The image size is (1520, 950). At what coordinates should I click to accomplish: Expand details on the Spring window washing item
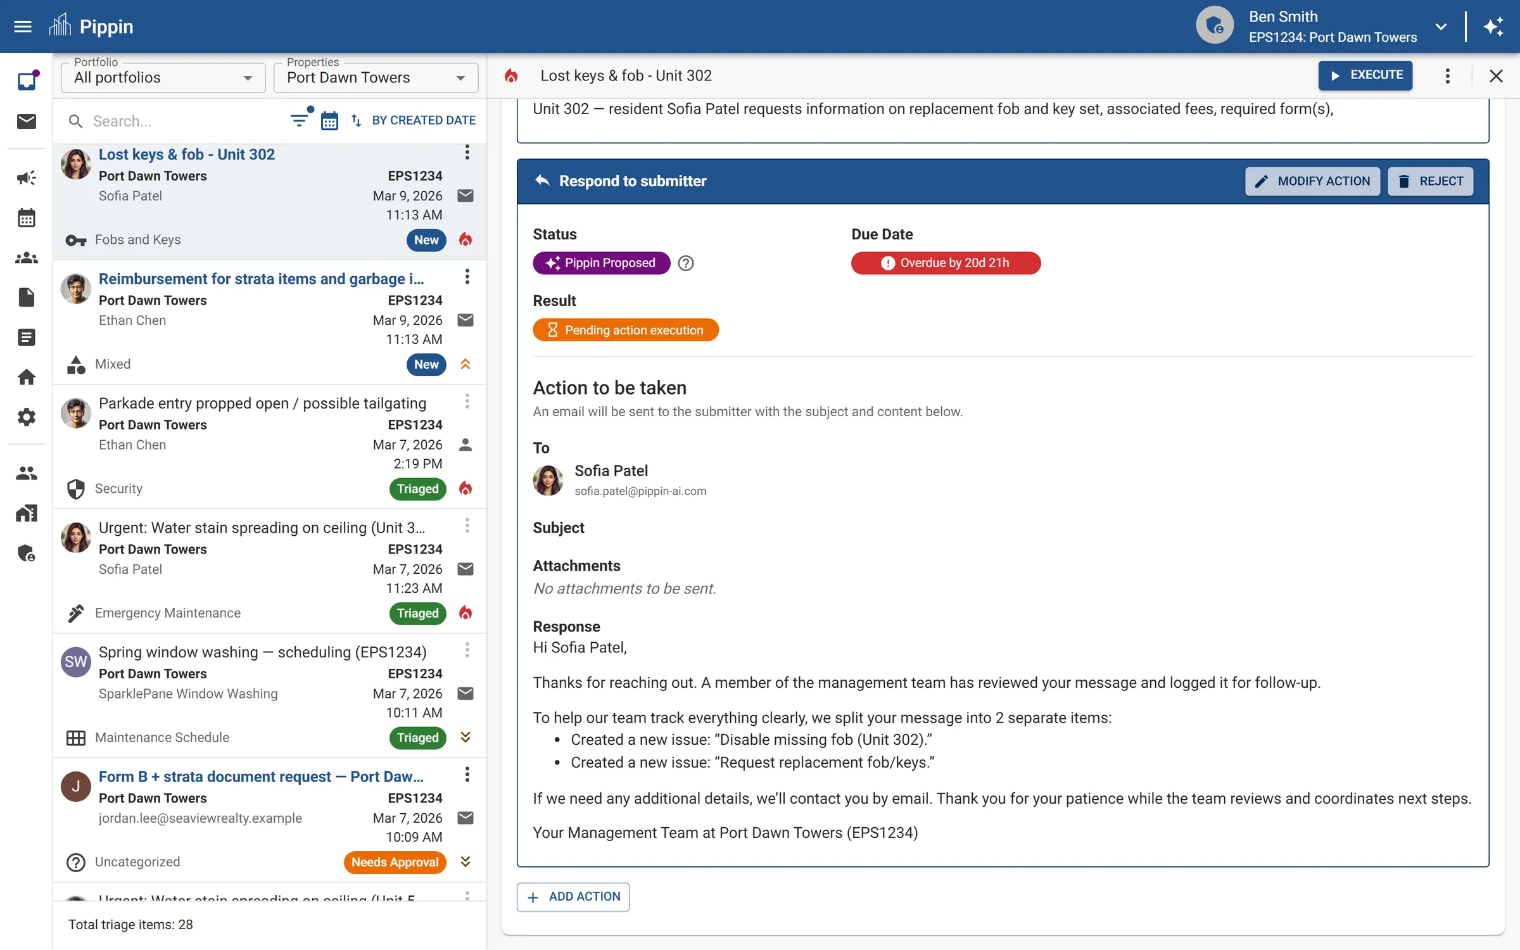click(465, 738)
